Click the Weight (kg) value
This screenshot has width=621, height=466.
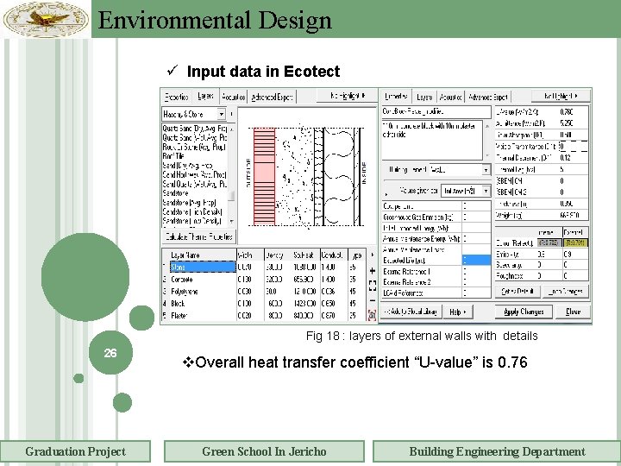(x=573, y=215)
